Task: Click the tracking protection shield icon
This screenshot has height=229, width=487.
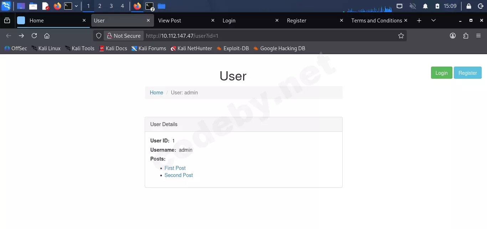Action: coord(99,36)
